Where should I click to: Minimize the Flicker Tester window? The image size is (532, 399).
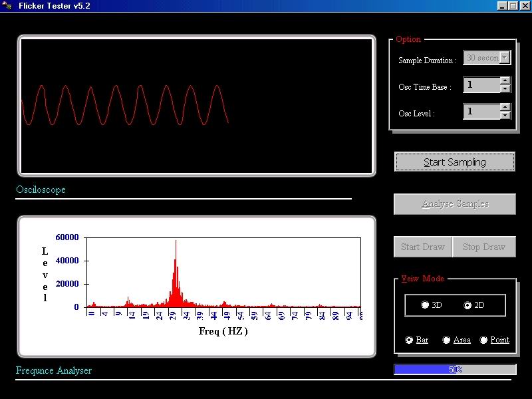(x=503, y=6)
